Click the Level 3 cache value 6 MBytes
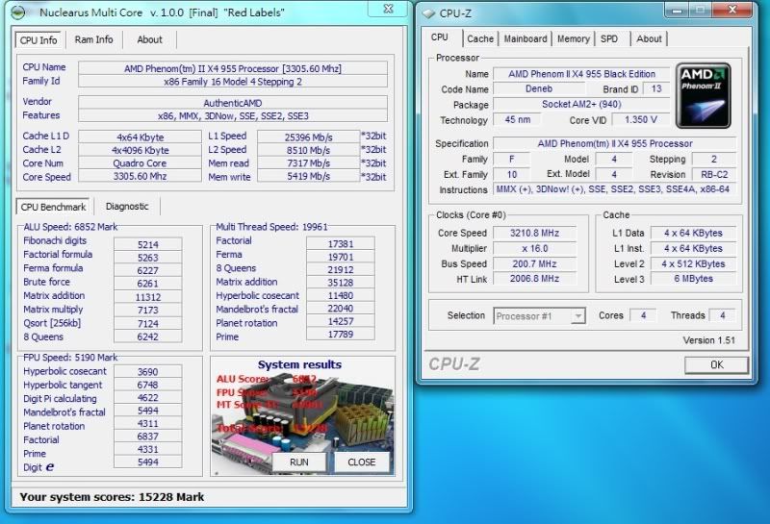 (693, 278)
